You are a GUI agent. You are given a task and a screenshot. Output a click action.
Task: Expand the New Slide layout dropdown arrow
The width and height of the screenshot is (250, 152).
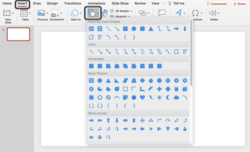tap(13, 13)
